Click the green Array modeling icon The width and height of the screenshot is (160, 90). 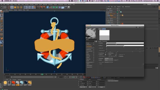tap(57, 7)
